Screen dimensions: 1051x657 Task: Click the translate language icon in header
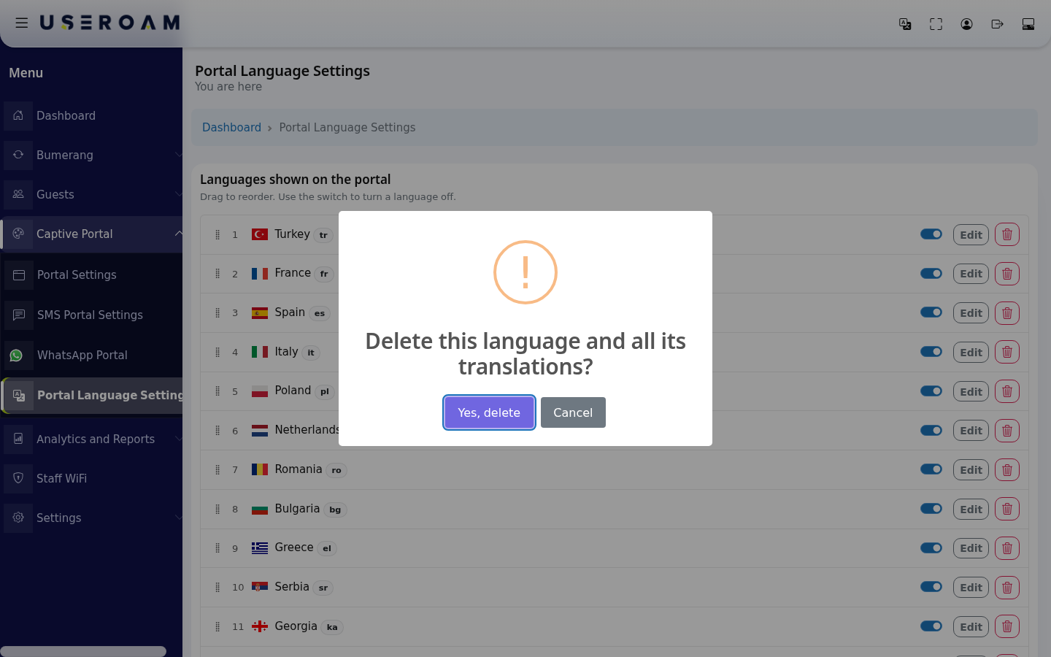pyautogui.click(x=905, y=24)
